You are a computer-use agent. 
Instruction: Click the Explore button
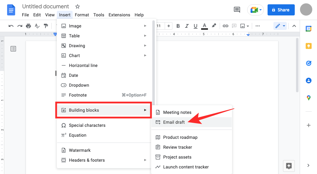(x=289, y=166)
